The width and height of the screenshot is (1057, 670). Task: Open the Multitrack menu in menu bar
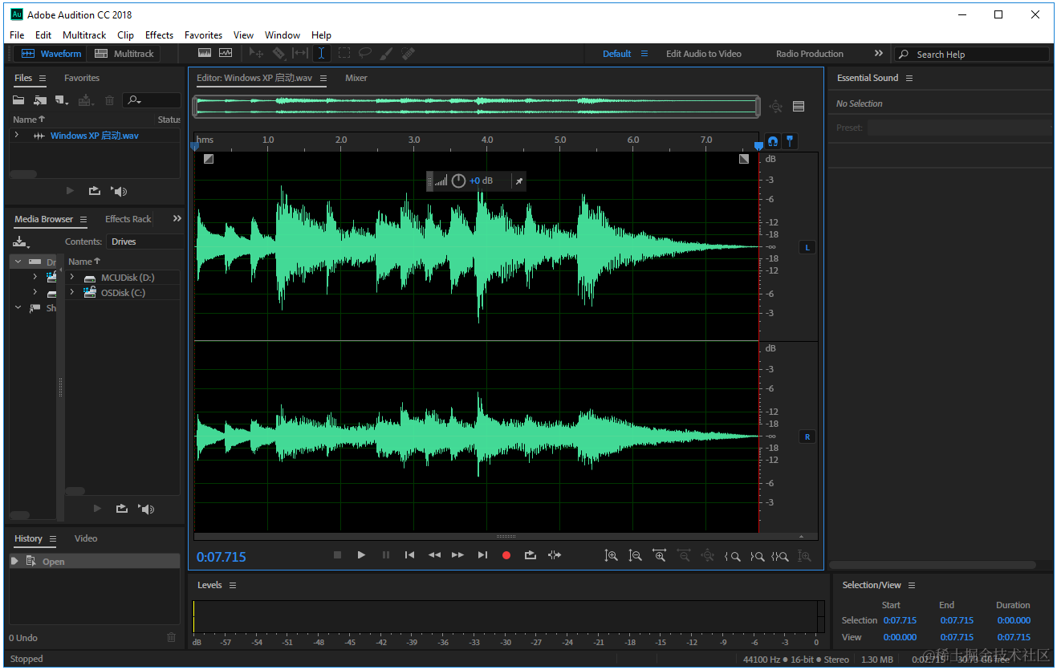tap(84, 35)
